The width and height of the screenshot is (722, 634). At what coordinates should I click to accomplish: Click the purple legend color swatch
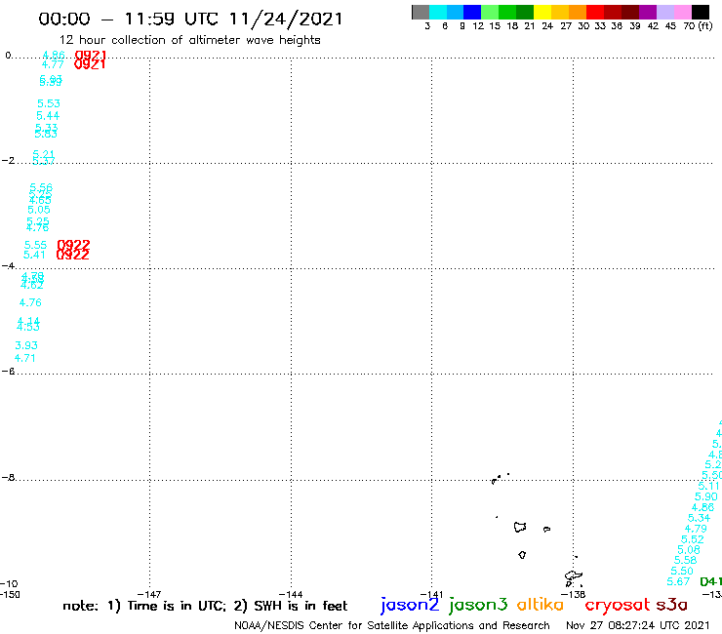pos(648,12)
